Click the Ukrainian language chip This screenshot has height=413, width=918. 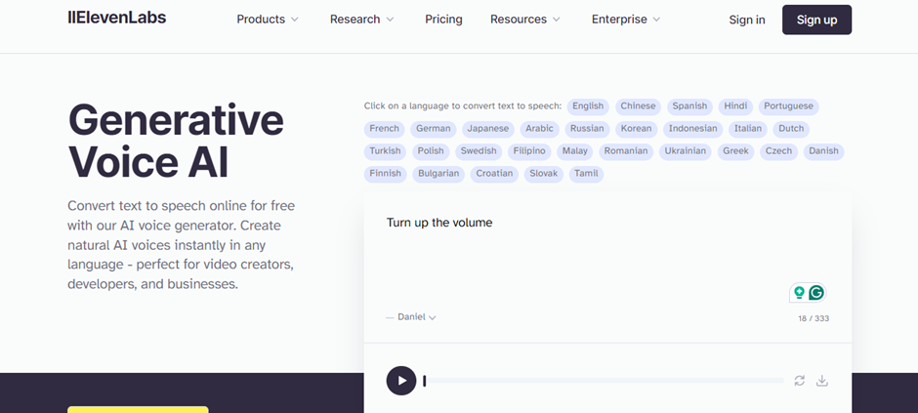pyautogui.click(x=685, y=151)
